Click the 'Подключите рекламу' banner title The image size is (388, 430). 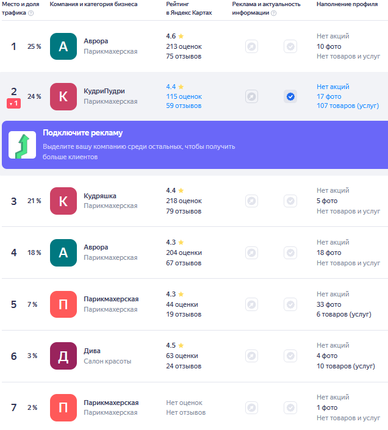[x=83, y=133]
